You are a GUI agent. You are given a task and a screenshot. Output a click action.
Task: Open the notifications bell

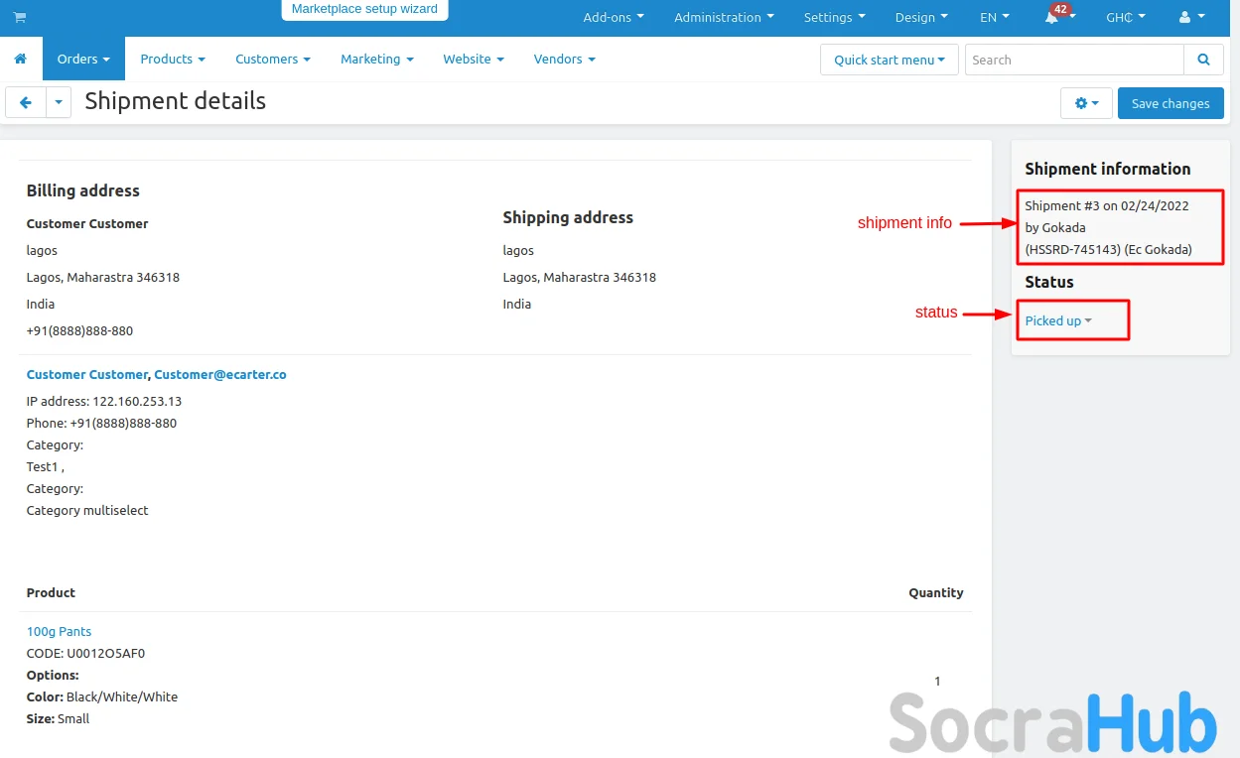click(1052, 18)
